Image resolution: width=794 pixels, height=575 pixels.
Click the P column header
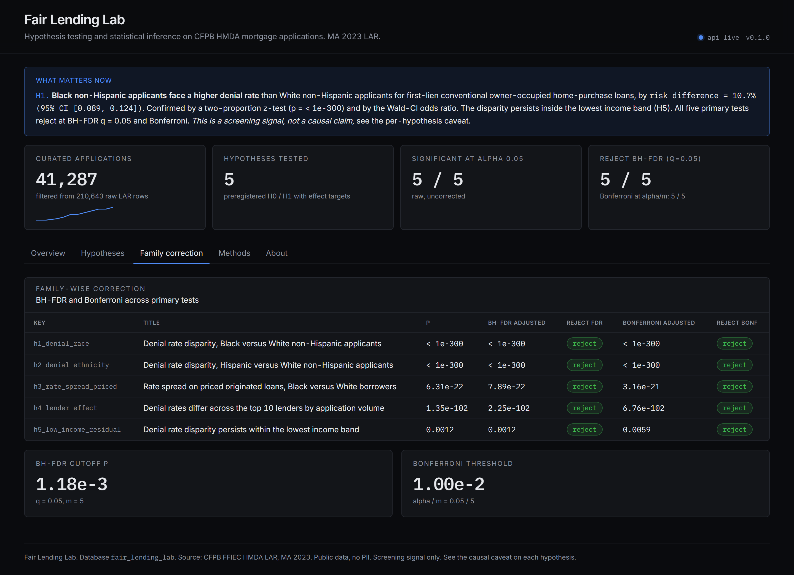pos(428,323)
